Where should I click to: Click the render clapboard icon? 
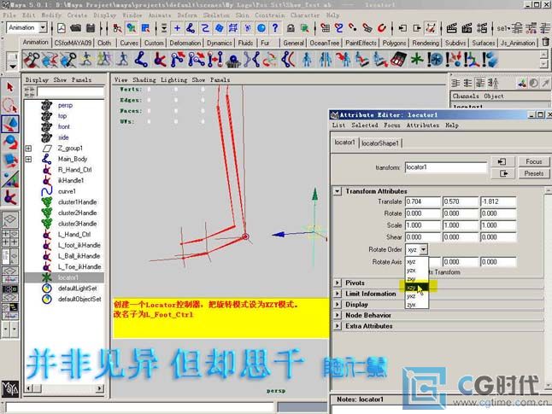tap(452, 28)
